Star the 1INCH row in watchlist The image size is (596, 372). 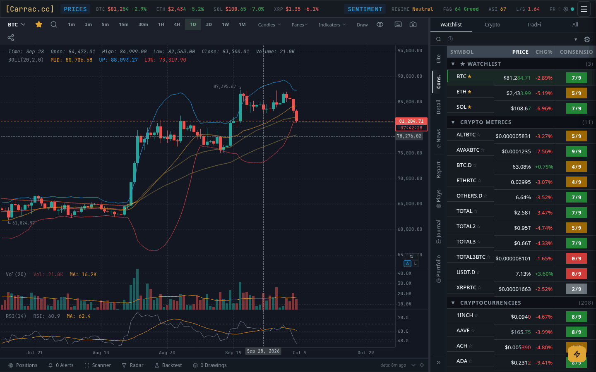click(476, 315)
